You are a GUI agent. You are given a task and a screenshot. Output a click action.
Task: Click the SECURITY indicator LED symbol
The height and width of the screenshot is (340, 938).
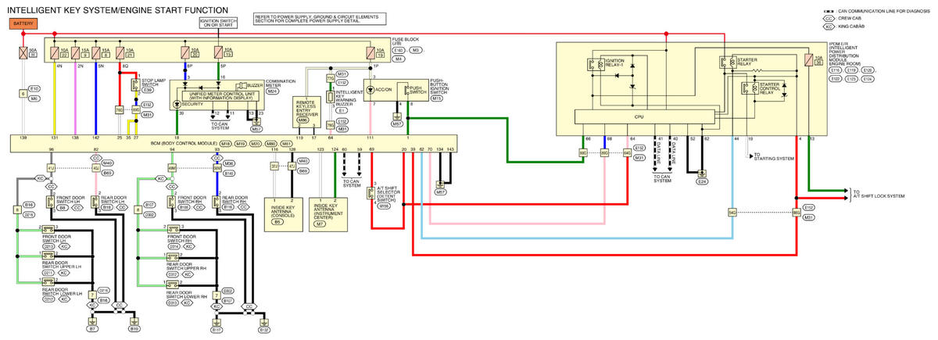click(176, 103)
